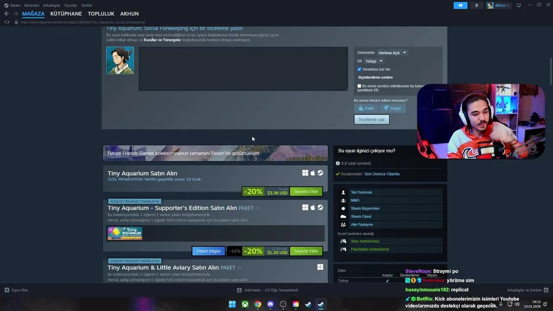Click the Aile Paylaşımı icon
The width and height of the screenshot is (553, 311).
coord(343,225)
